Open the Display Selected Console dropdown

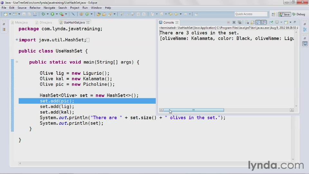281,22
